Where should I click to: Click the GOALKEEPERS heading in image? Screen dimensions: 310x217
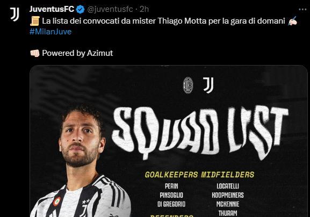[x=171, y=175]
